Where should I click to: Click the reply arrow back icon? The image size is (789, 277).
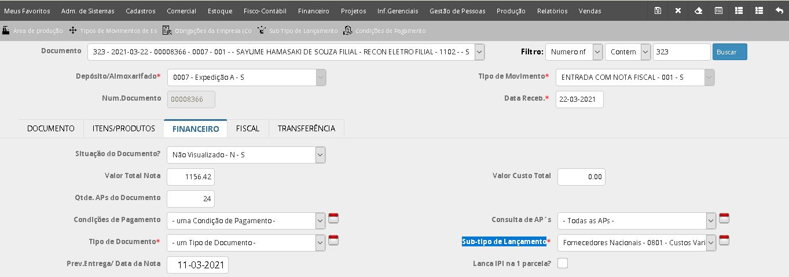click(779, 10)
